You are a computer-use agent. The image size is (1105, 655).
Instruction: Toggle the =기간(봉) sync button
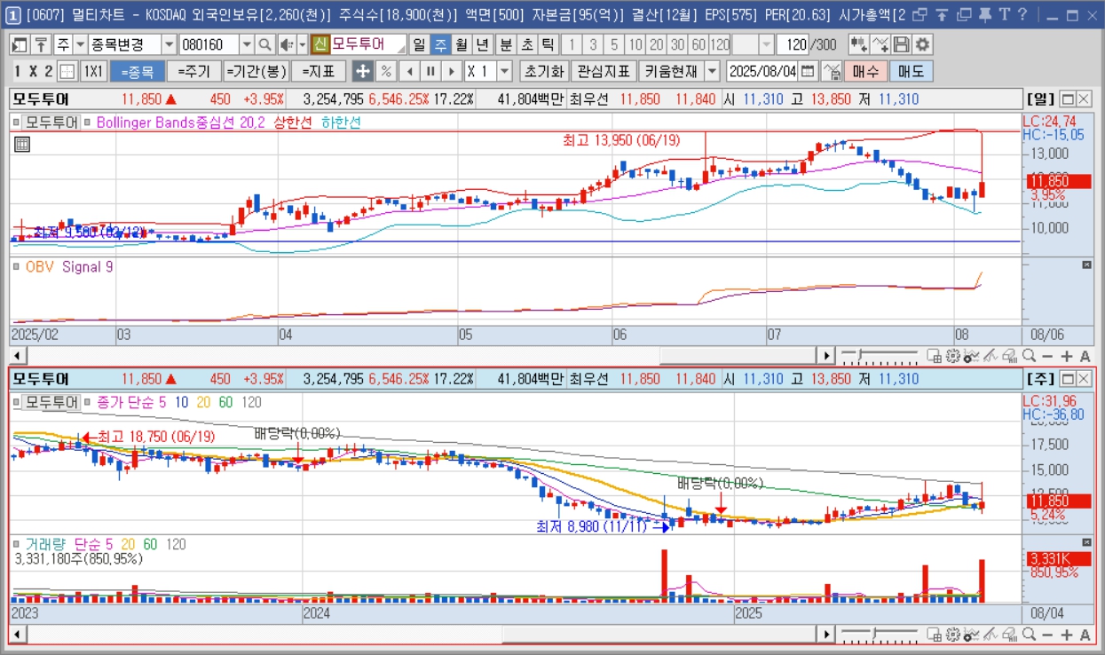click(x=256, y=71)
